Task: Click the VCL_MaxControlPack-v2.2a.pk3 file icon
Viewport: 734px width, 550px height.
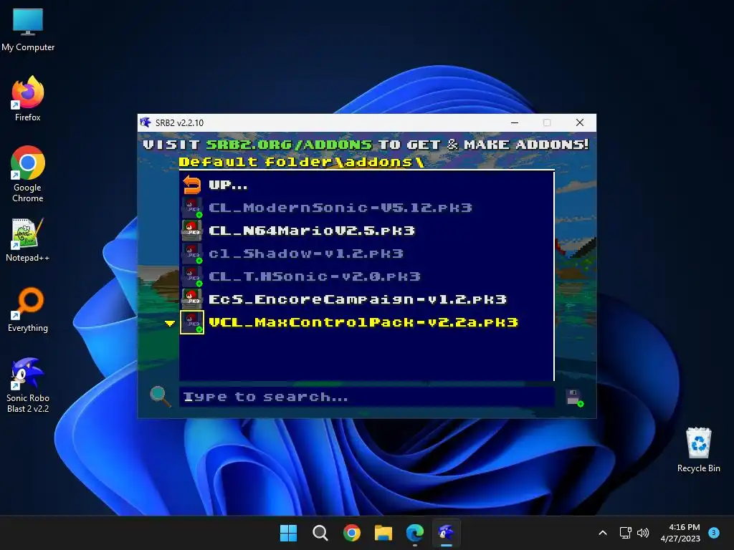Action: [192, 322]
